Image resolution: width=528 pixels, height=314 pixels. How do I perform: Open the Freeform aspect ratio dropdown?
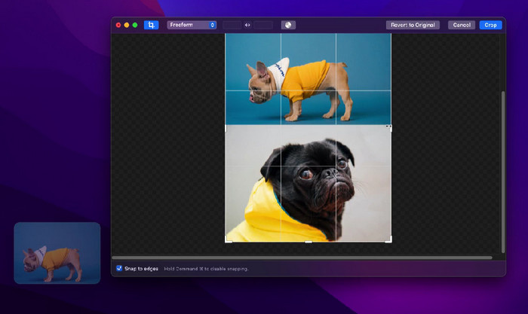(x=192, y=25)
